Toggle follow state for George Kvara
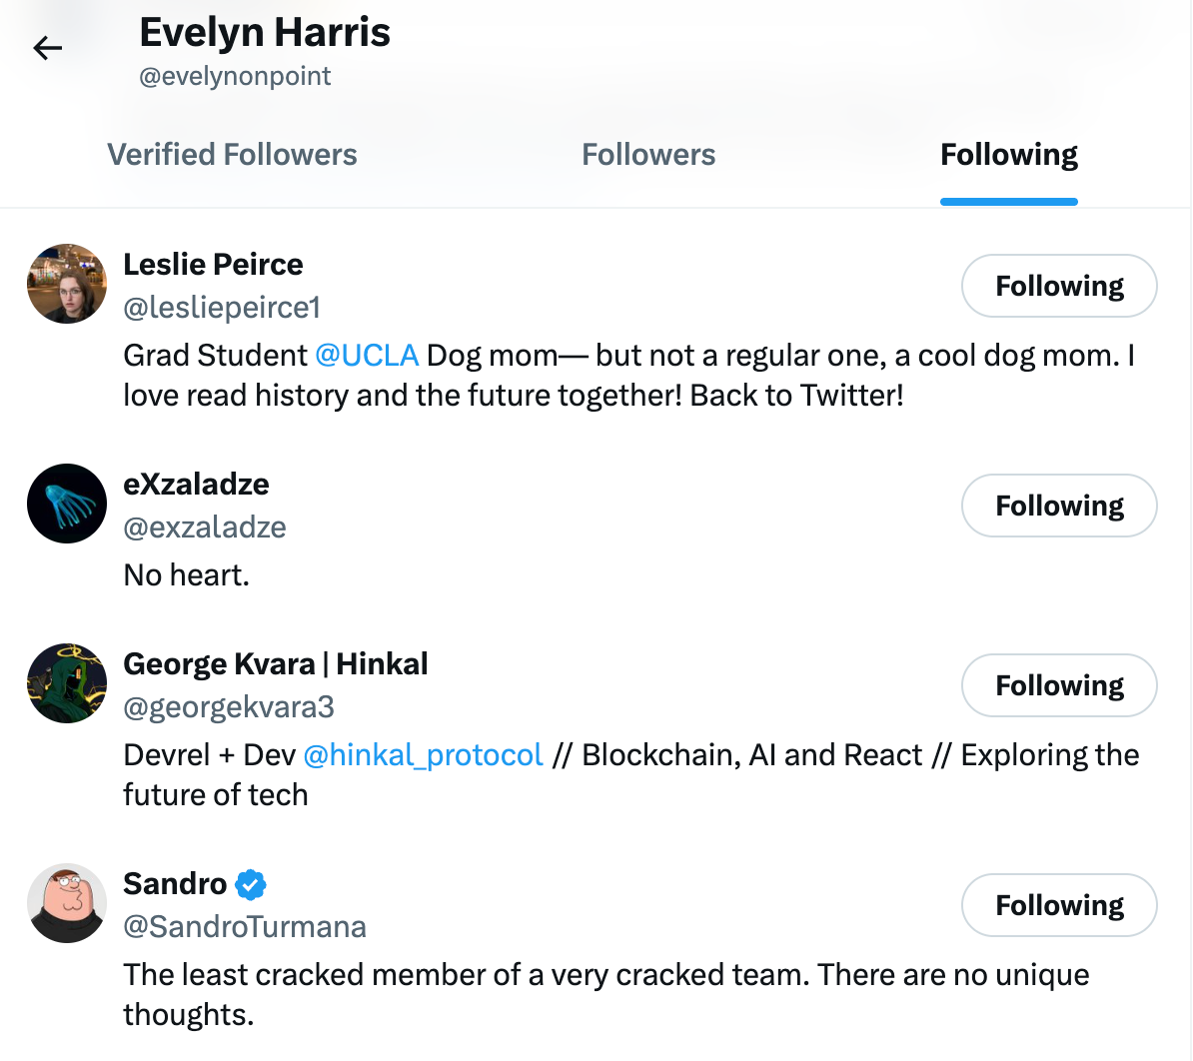The image size is (1193, 1061). click(1059, 685)
